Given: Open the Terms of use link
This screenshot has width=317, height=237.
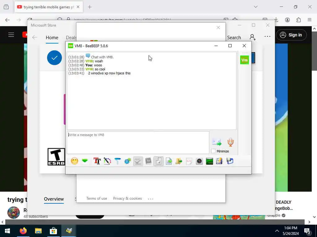Looking at the screenshot, I should [x=97, y=198].
